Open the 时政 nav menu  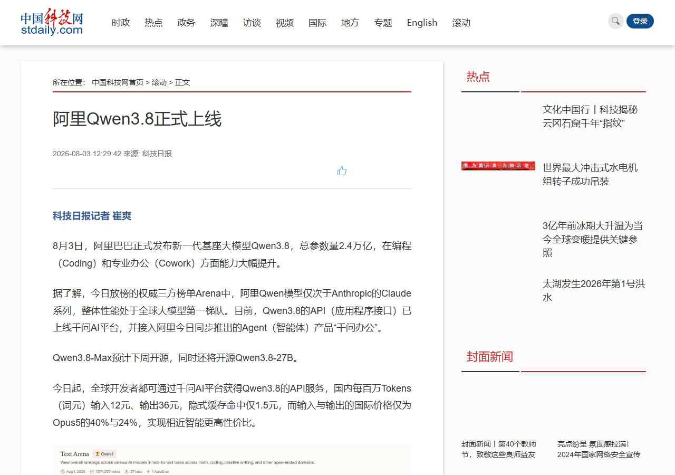121,23
